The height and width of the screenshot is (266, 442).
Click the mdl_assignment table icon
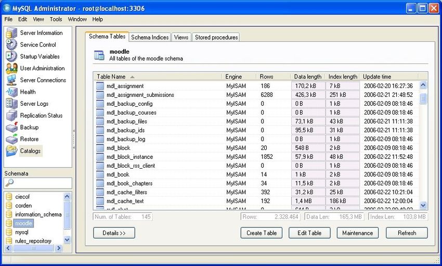tap(100, 86)
